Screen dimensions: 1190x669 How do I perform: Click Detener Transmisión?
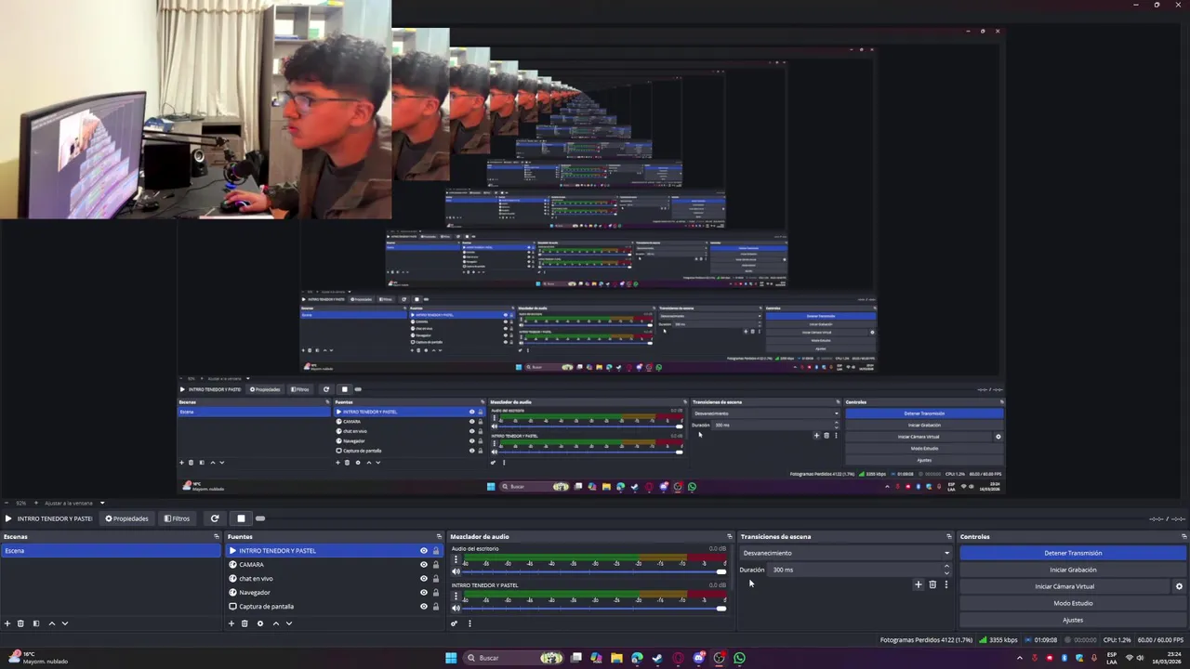pyautogui.click(x=1073, y=553)
